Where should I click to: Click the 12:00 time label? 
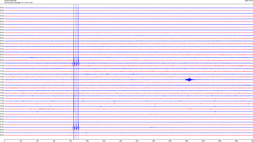click(2, 74)
